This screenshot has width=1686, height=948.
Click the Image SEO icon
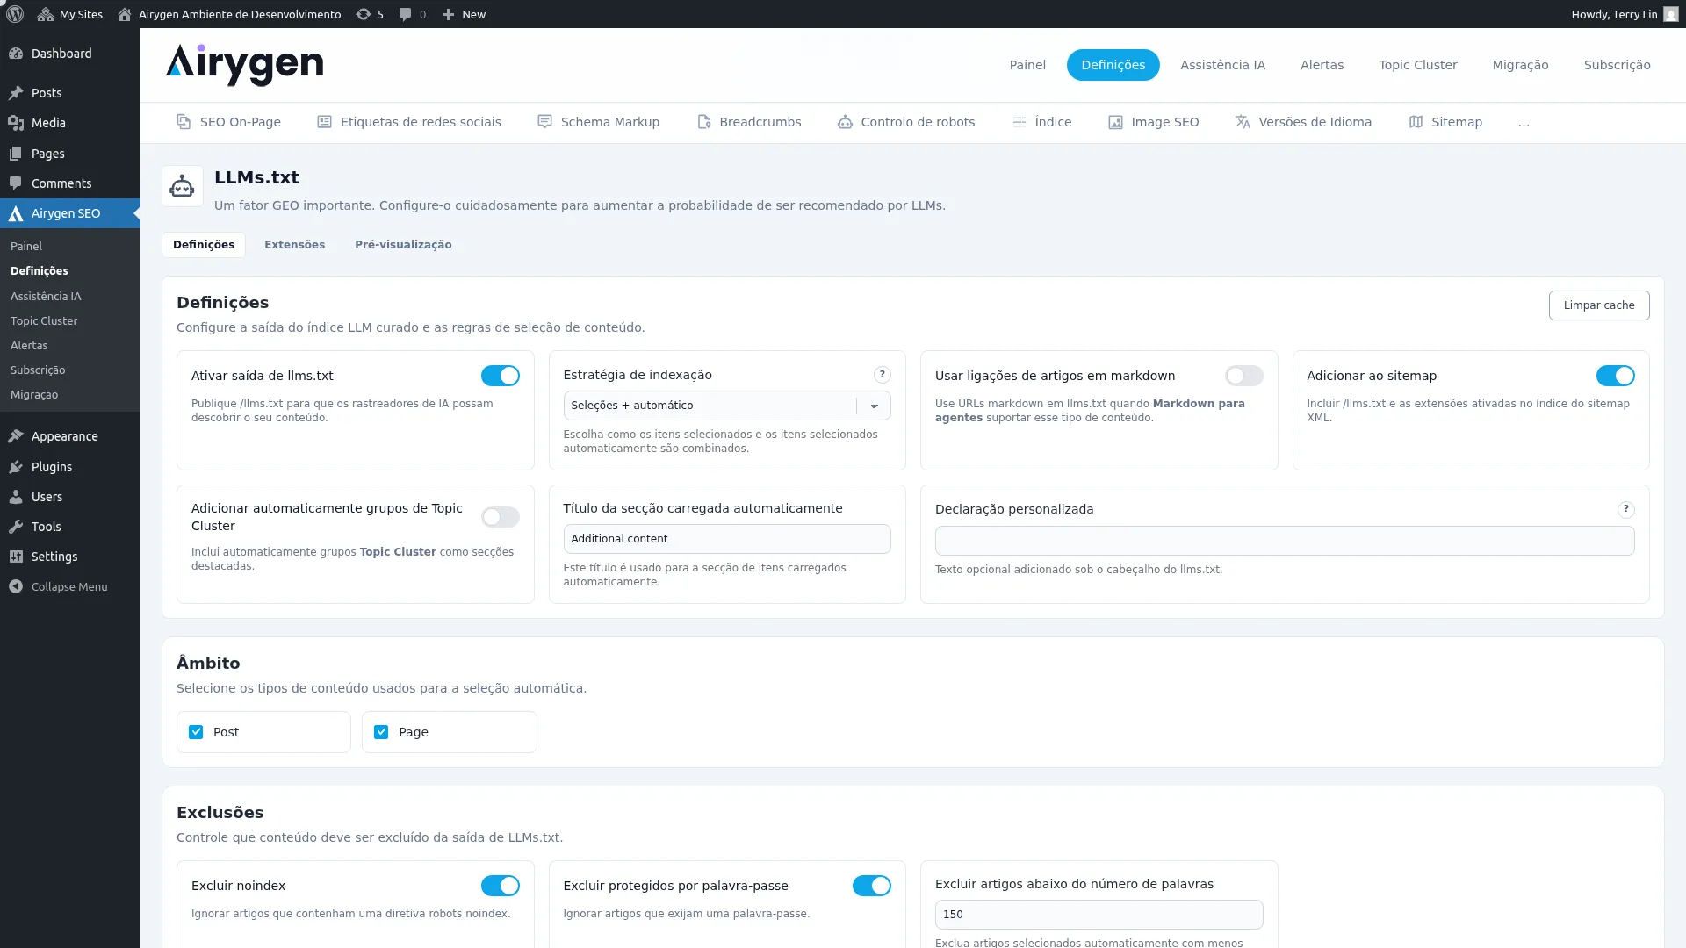1115,122
